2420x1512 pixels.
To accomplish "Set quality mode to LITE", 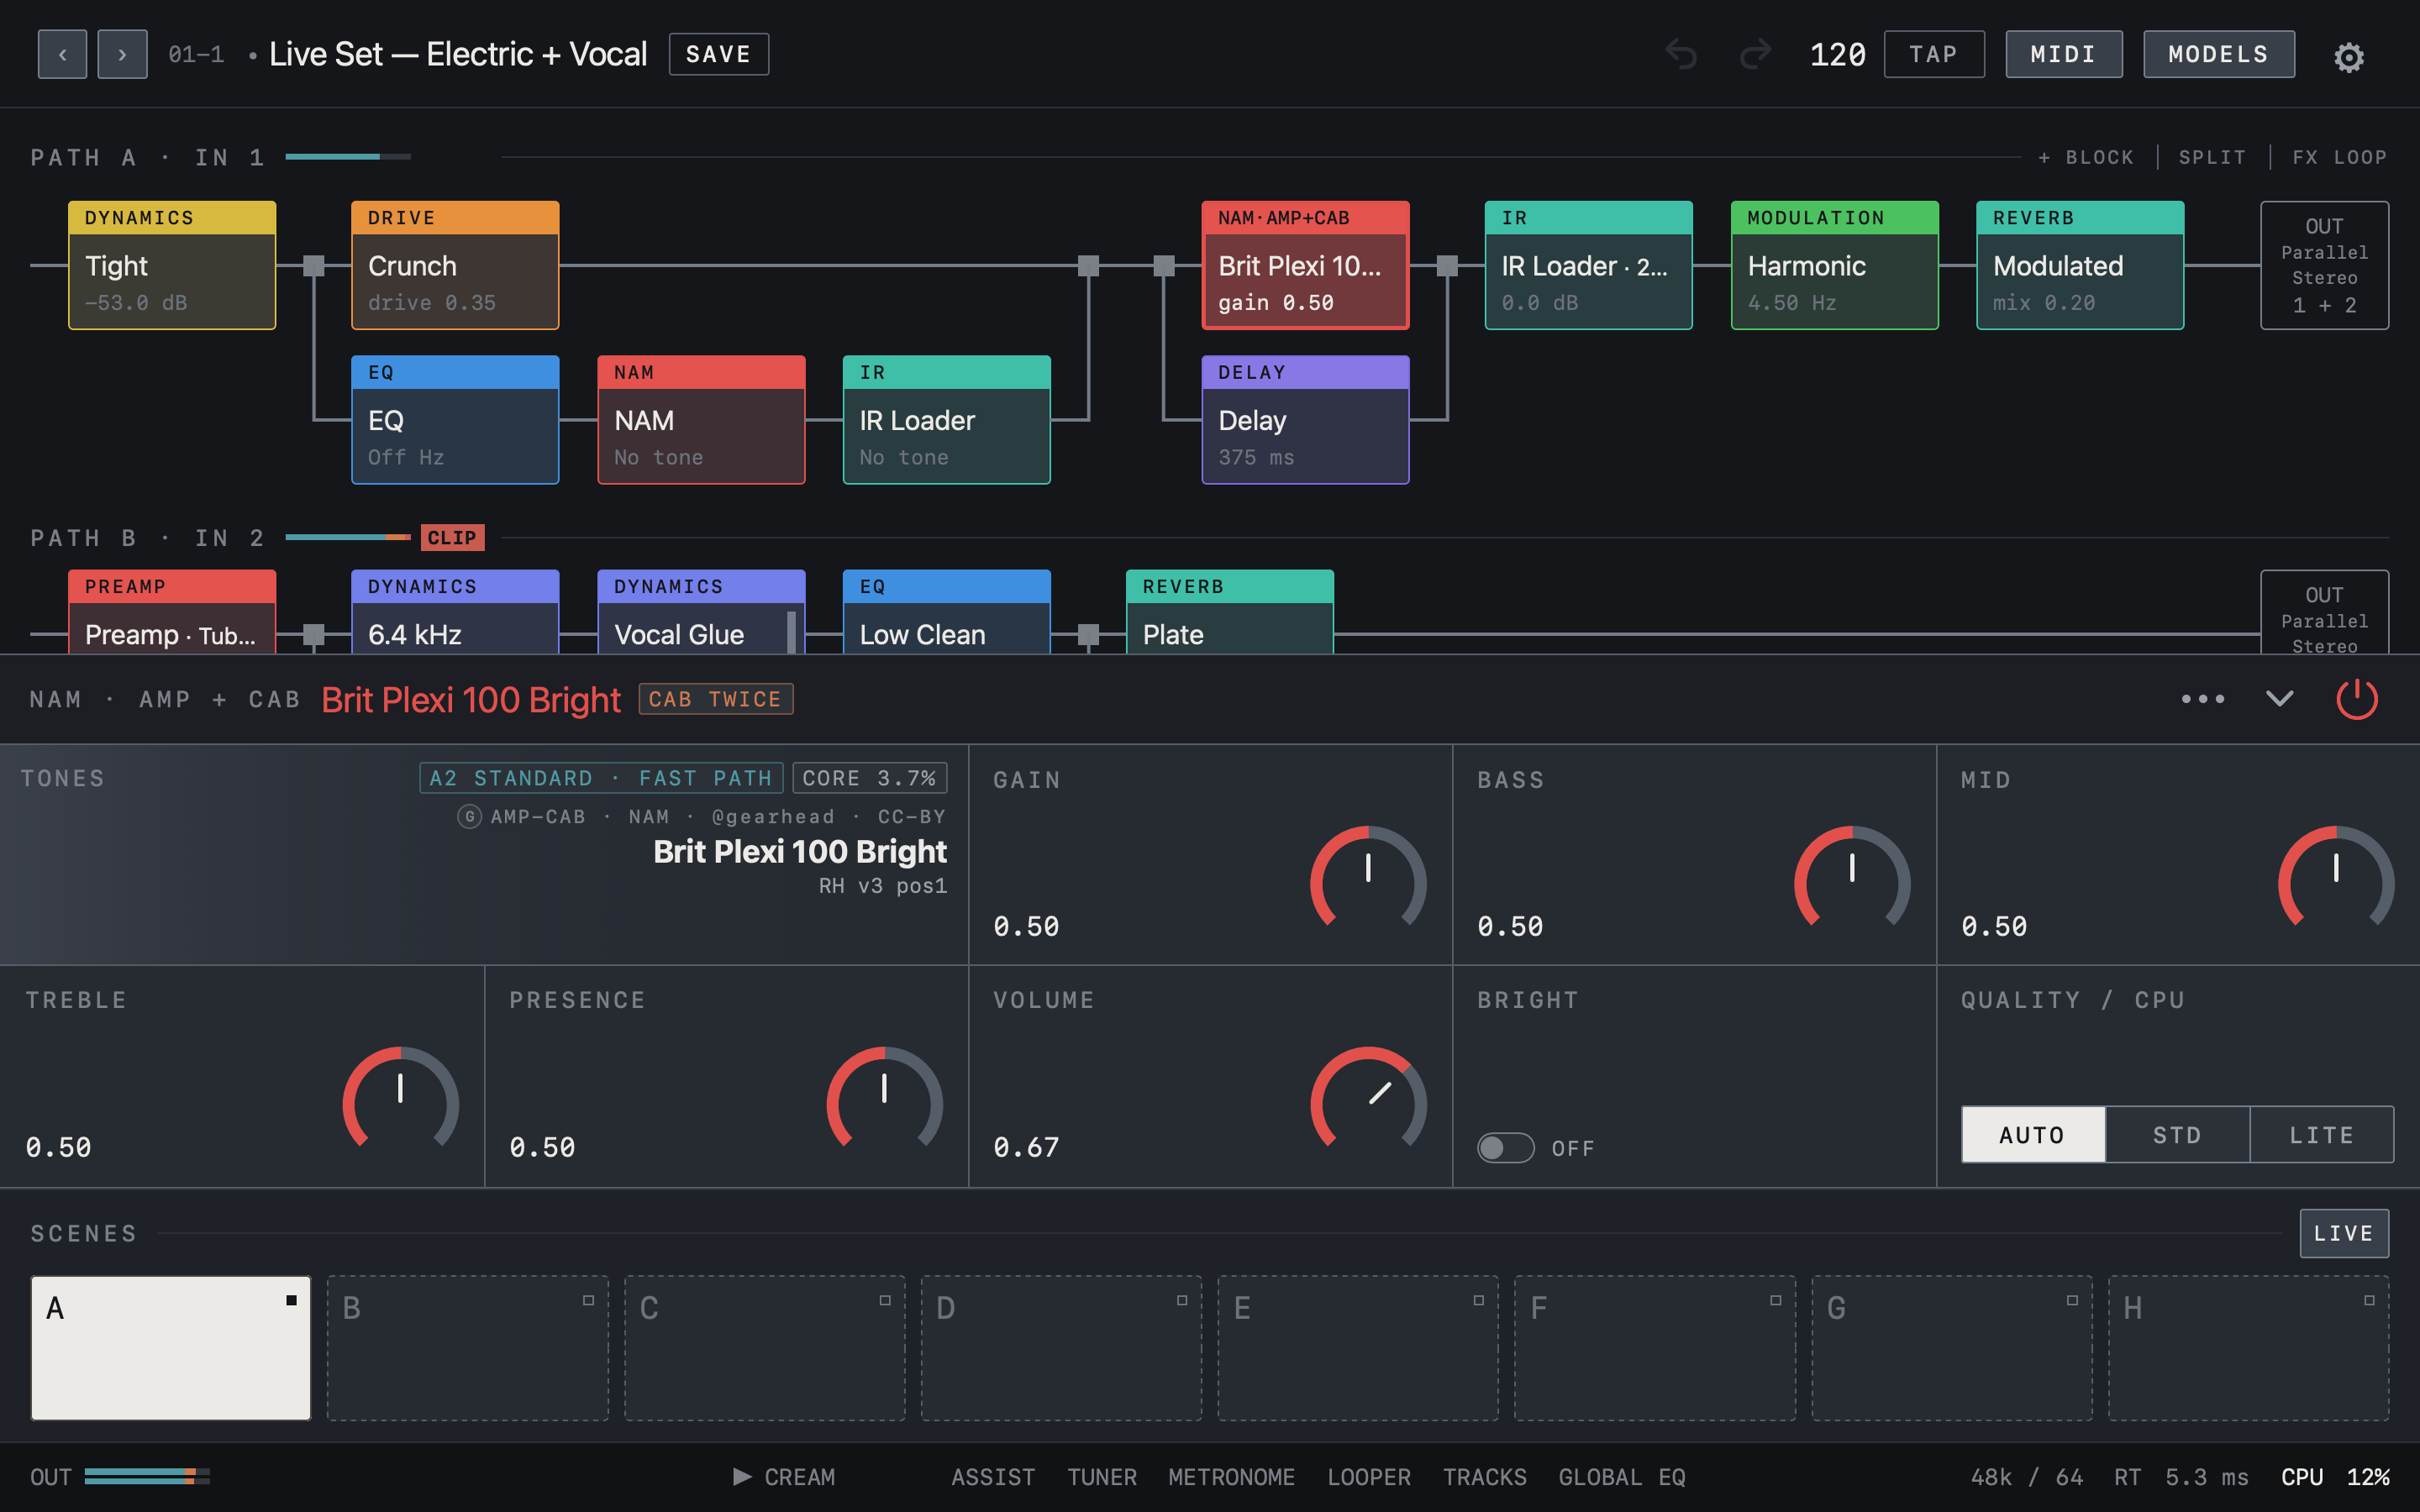I will (2321, 1134).
